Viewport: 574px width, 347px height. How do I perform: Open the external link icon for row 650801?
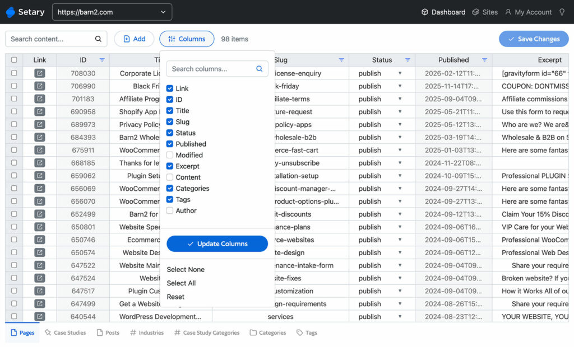tap(40, 227)
